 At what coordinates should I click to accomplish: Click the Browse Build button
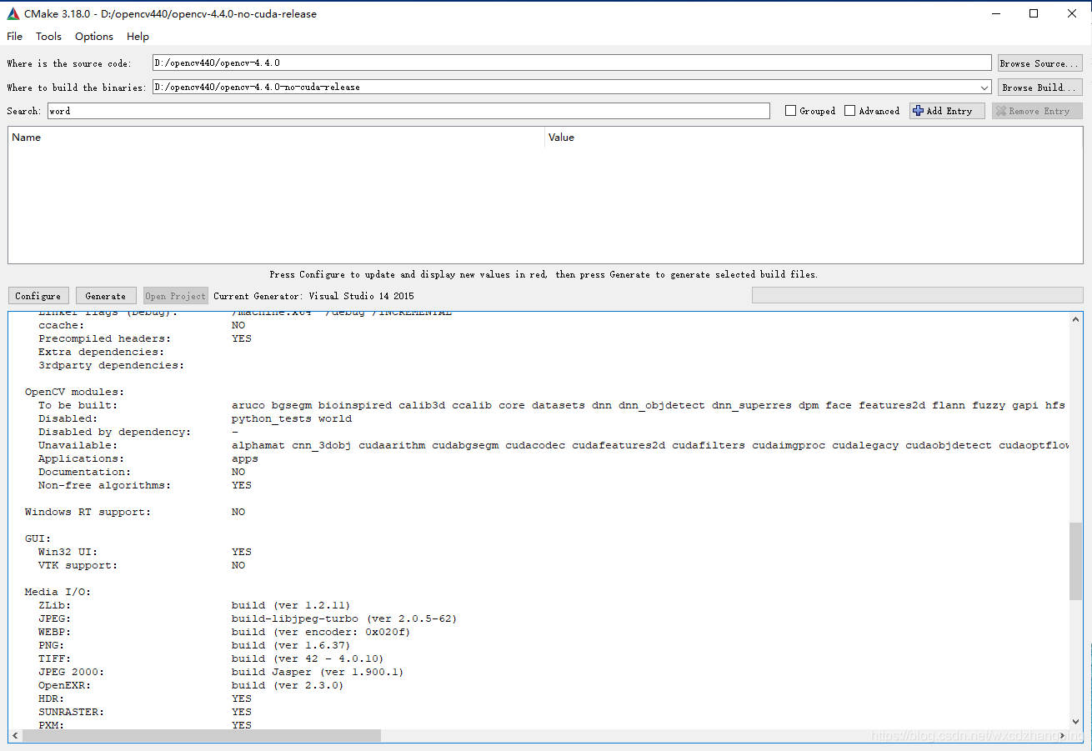(x=1039, y=87)
